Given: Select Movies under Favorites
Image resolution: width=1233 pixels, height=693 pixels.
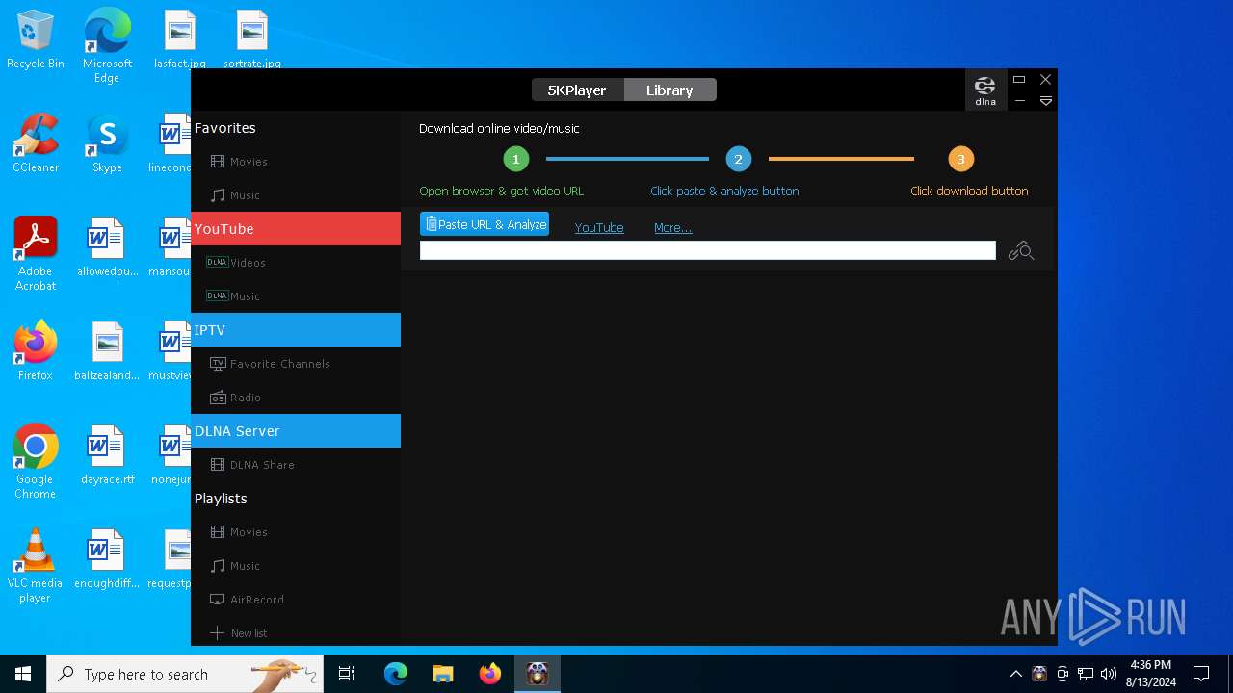Looking at the screenshot, I should [x=296, y=162].
